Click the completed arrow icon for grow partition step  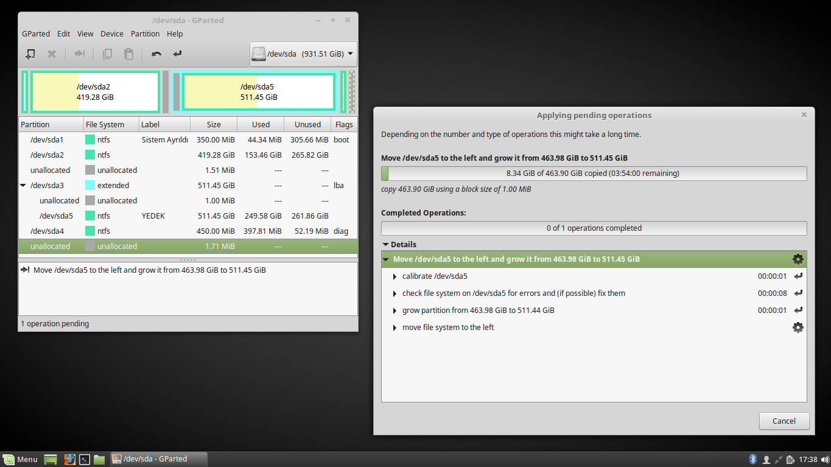798,311
